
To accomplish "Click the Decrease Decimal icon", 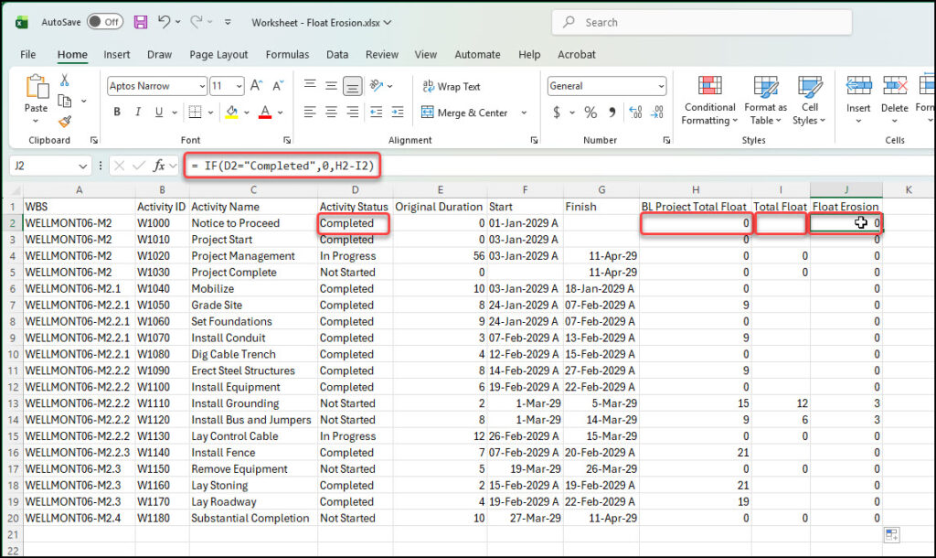I will click(x=657, y=112).
